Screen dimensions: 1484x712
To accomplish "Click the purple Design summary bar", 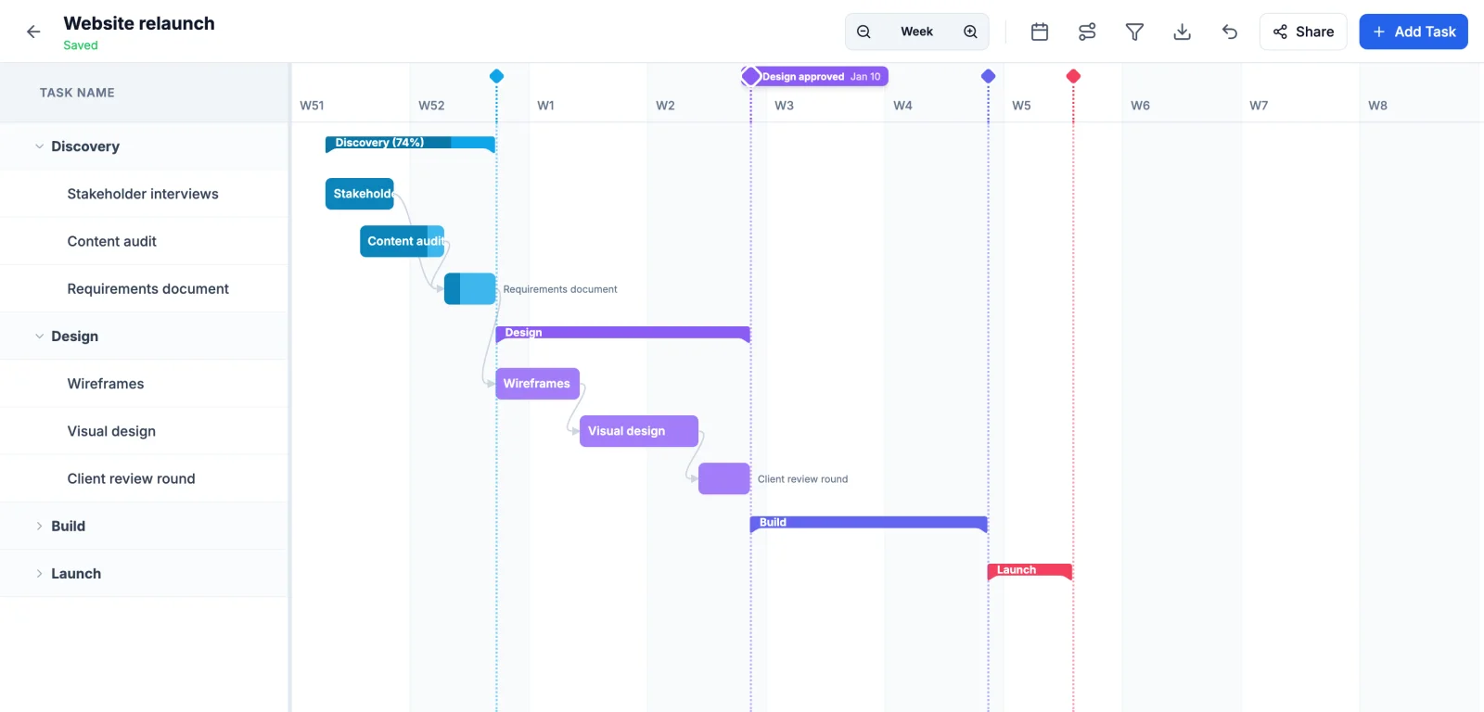I will coord(623,334).
